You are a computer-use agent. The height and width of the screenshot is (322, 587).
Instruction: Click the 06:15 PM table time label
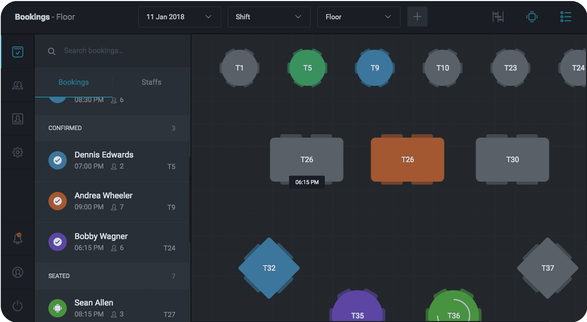pos(307,182)
